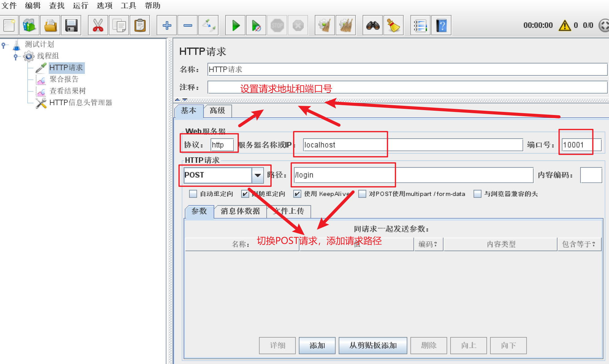Image resolution: width=609 pixels, height=364 pixels.
Task: Click the Help question mark icon
Action: (x=441, y=25)
